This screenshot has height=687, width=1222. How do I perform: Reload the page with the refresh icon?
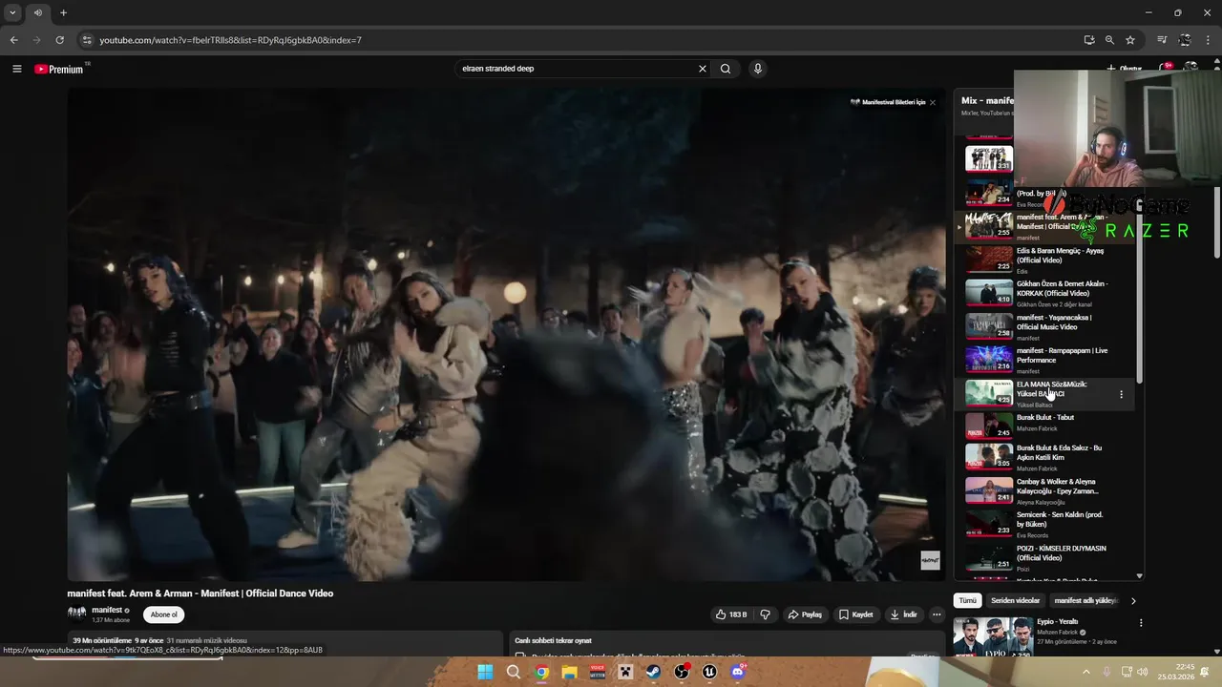coord(59,40)
